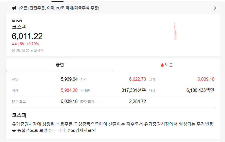The width and height of the screenshot is (225, 142).
Task: Click the 52주 최고 value 6,039.18
Action: (x=69, y=102)
